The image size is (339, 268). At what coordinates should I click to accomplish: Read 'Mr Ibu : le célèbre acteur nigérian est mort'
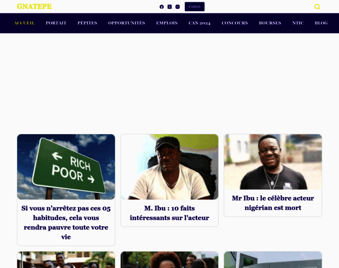pyautogui.click(x=273, y=203)
